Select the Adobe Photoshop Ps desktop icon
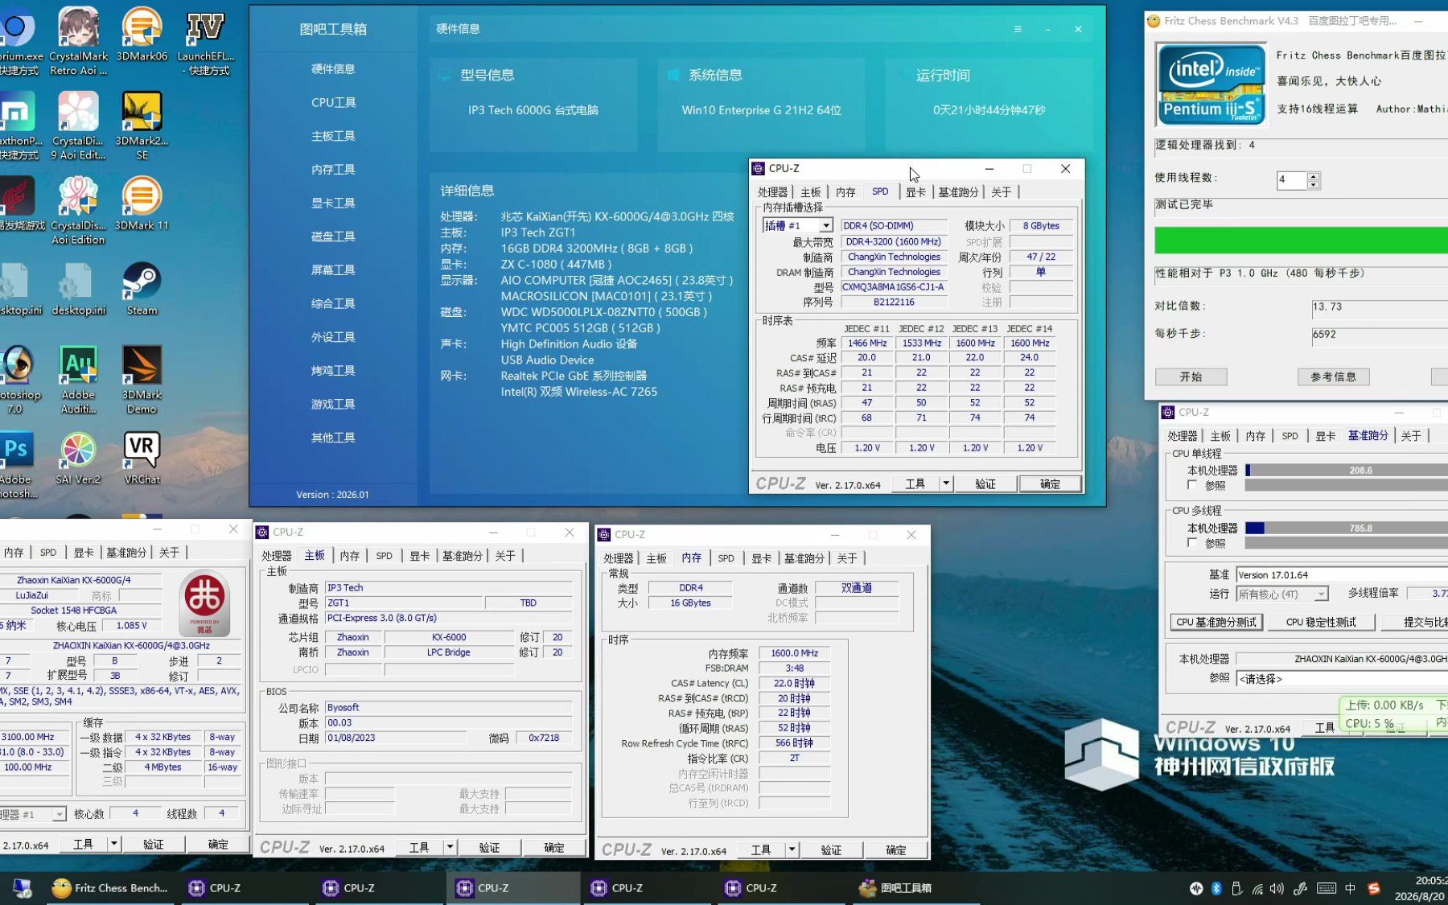1448x905 pixels. pos(16,465)
